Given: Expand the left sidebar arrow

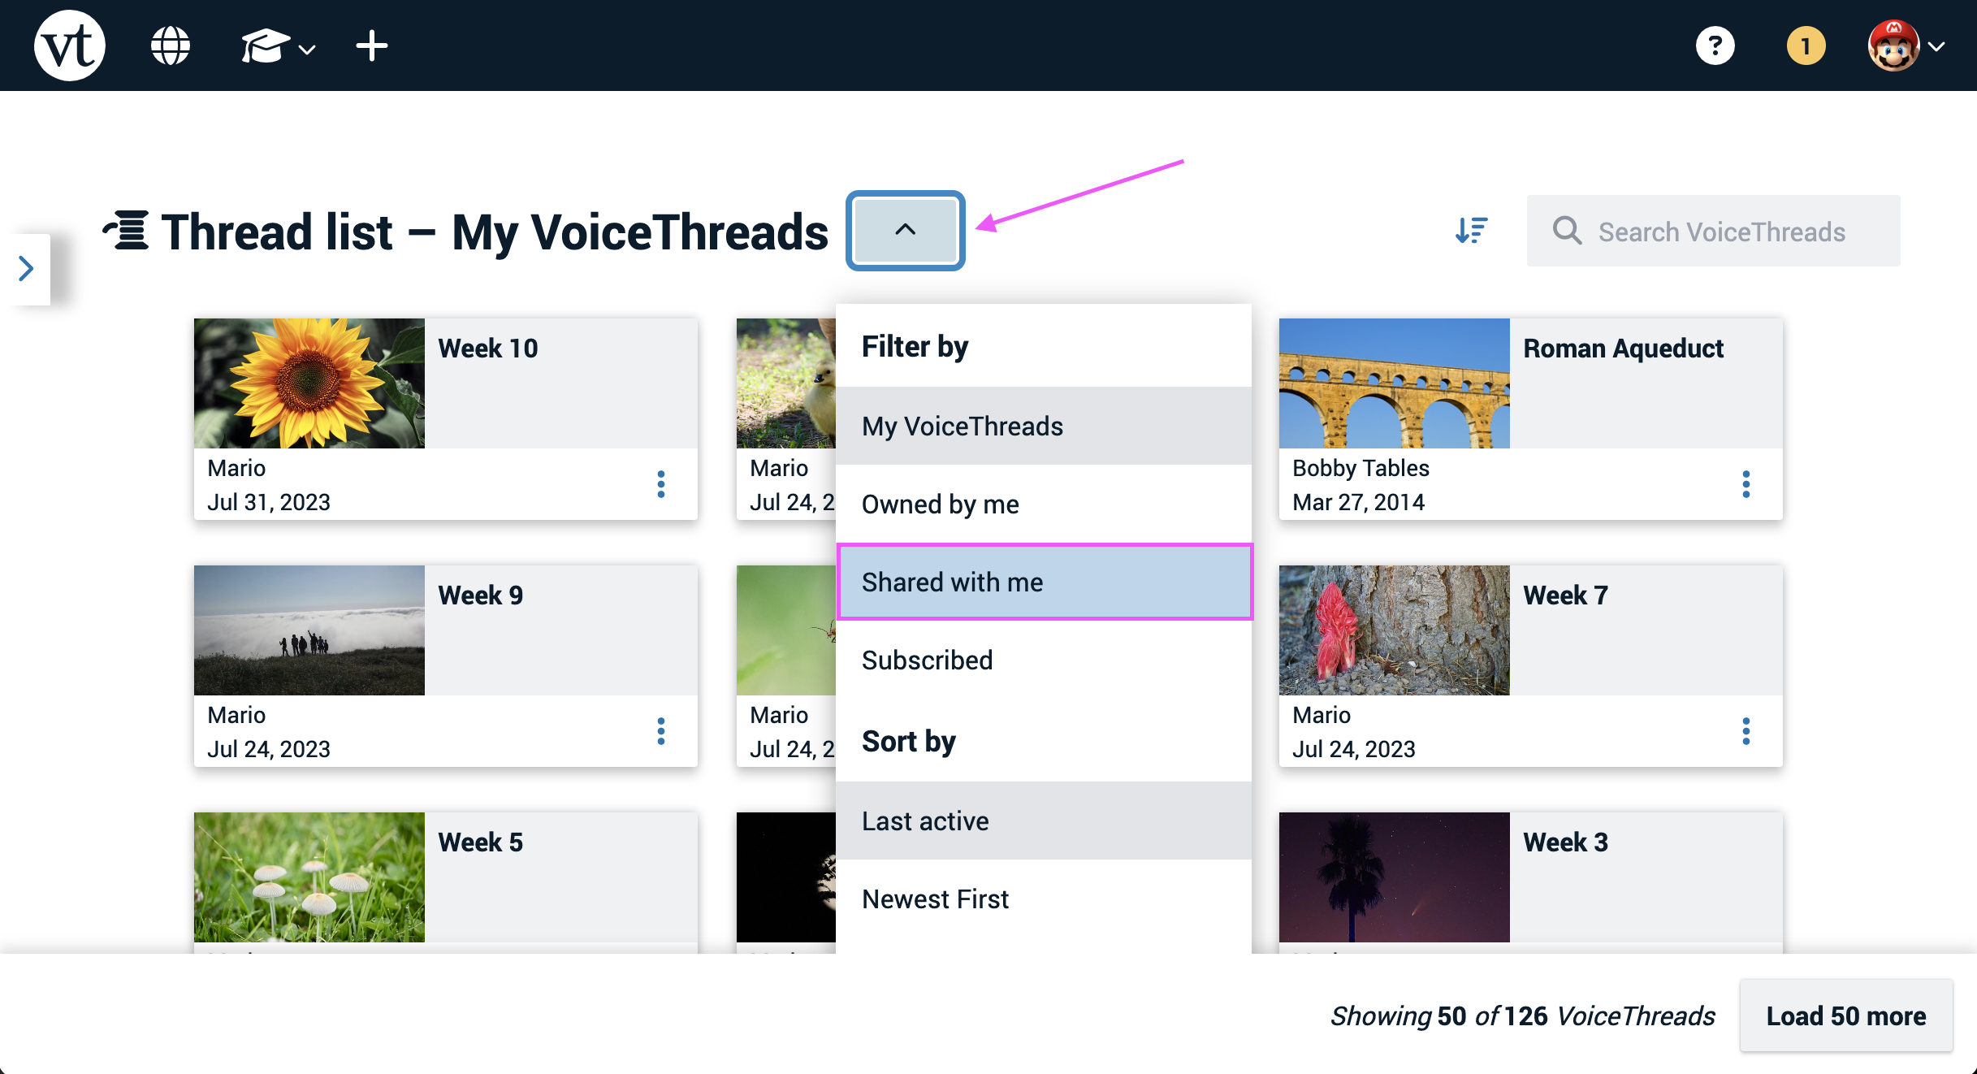Looking at the screenshot, I should [x=27, y=269].
